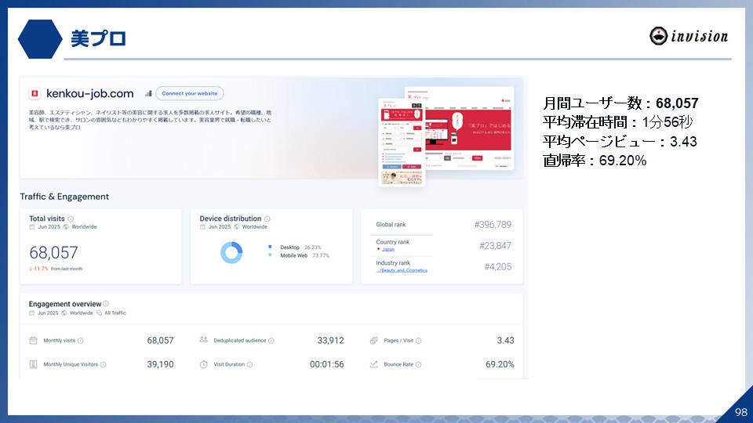Click the 直帰率 summary line
This screenshot has width=753, height=423.
(595, 160)
